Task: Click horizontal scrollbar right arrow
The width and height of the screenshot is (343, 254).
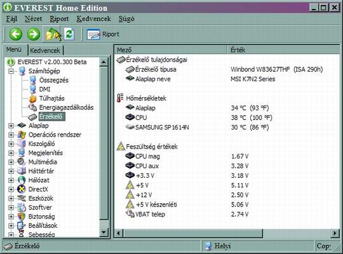Action: click(x=335, y=233)
